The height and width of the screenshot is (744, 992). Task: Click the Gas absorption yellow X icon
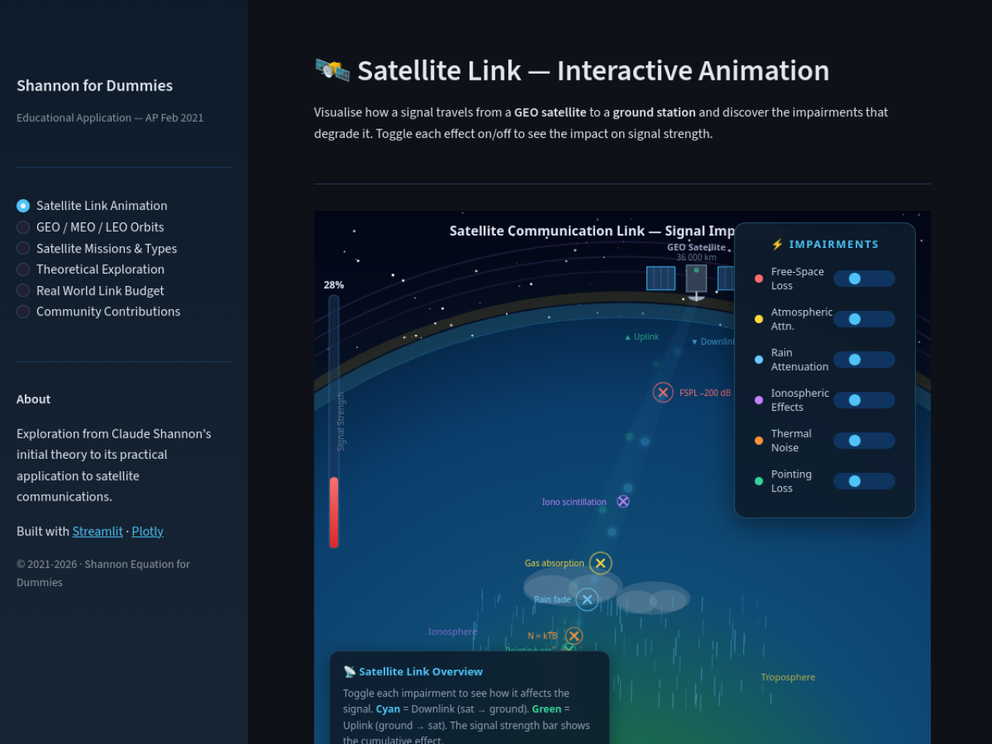click(601, 563)
